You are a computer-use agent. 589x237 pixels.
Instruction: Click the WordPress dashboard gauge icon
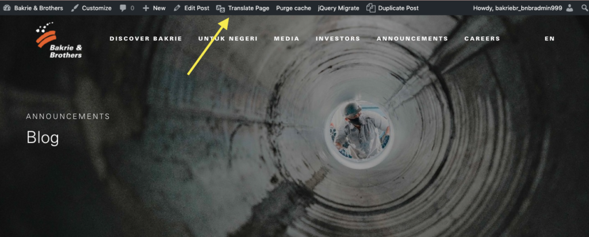[7, 8]
